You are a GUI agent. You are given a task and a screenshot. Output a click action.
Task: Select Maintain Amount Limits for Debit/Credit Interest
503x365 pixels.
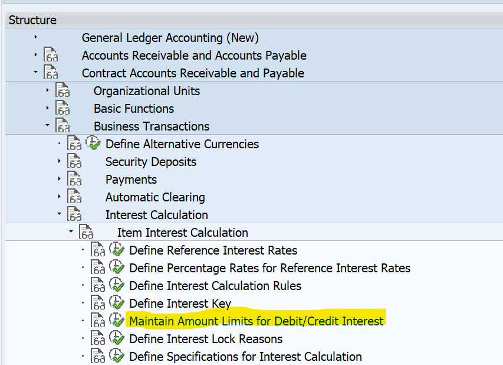(x=257, y=321)
